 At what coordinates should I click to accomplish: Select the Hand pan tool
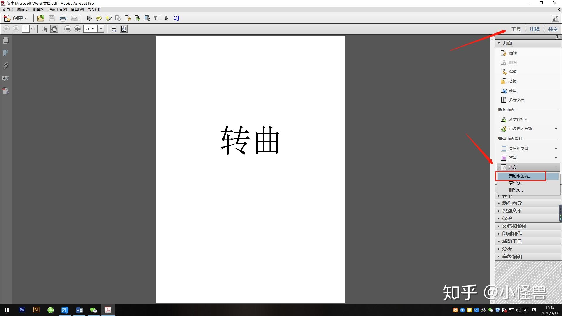click(x=54, y=29)
